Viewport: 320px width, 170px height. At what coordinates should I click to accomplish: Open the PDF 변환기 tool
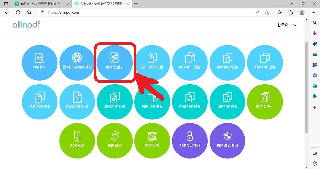pyautogui.click(x=115, y=63)
